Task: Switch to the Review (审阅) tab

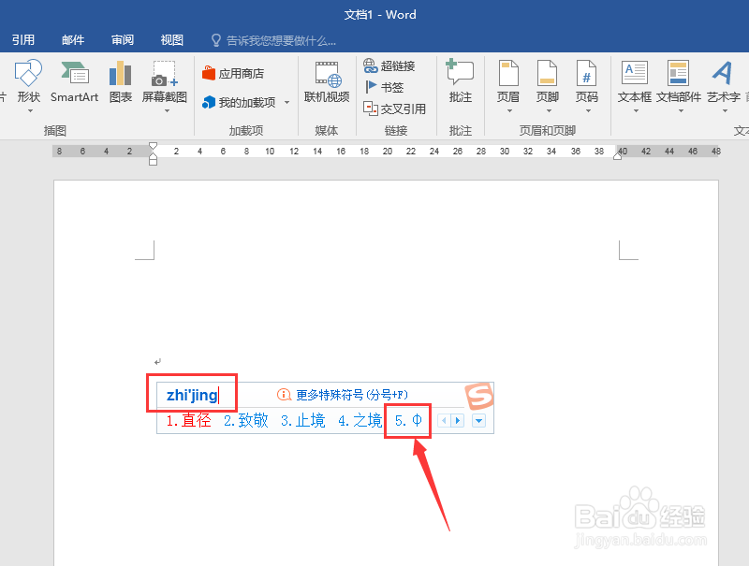Action: coord(122,39)
